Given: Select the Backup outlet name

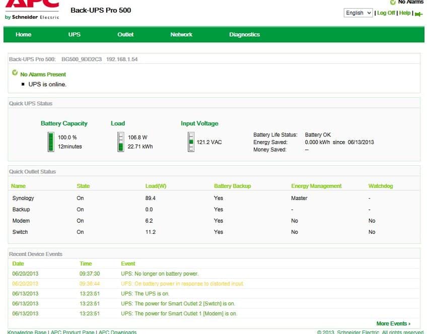Looking at the screenshot, I should (21, 210).
